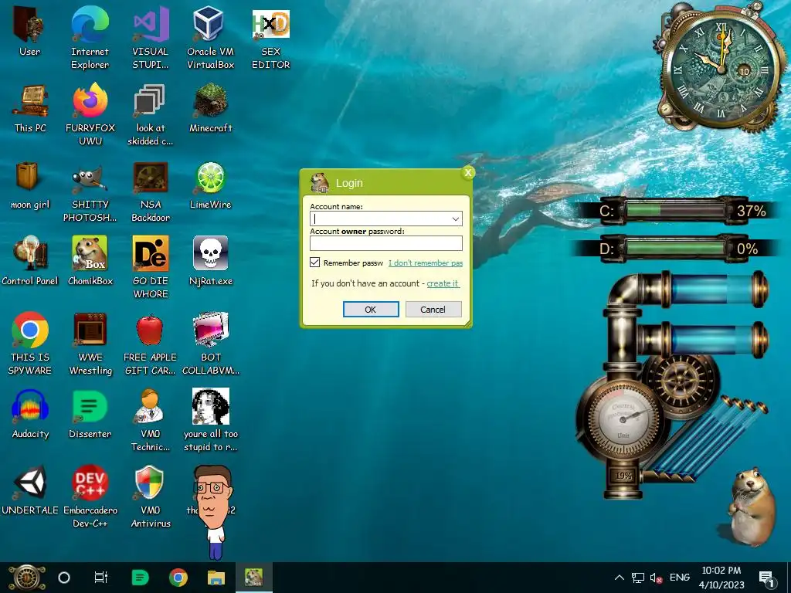791x593 pixels.
Task: Open the HxD hex editor icon
Action: (271, 24)
